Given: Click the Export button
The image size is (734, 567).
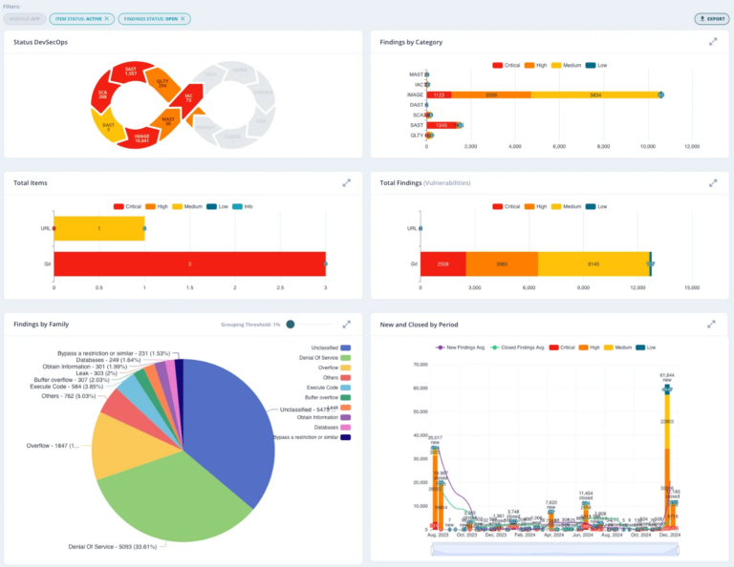Looking at the screenshot, I should click(711, 19).
